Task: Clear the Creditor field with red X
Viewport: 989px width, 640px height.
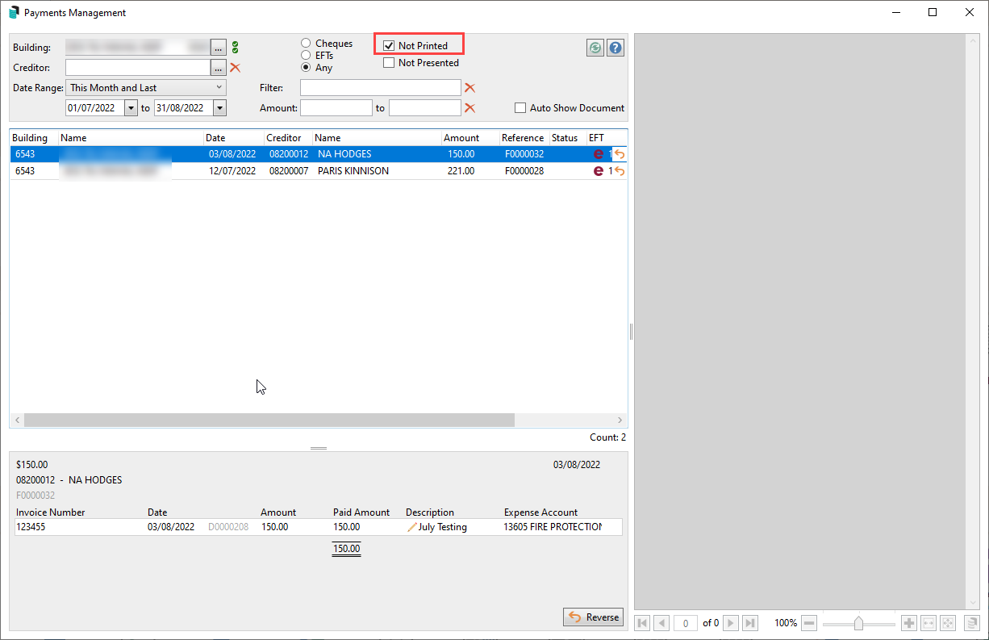Action: [x=235, y=68]
